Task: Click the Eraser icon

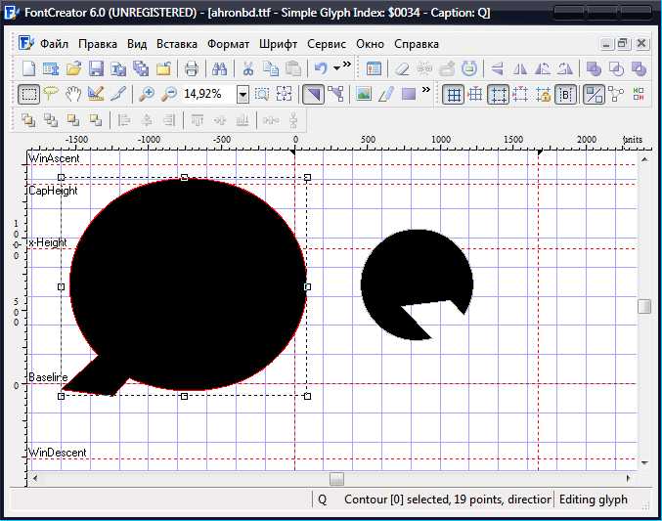Action: 402,68
